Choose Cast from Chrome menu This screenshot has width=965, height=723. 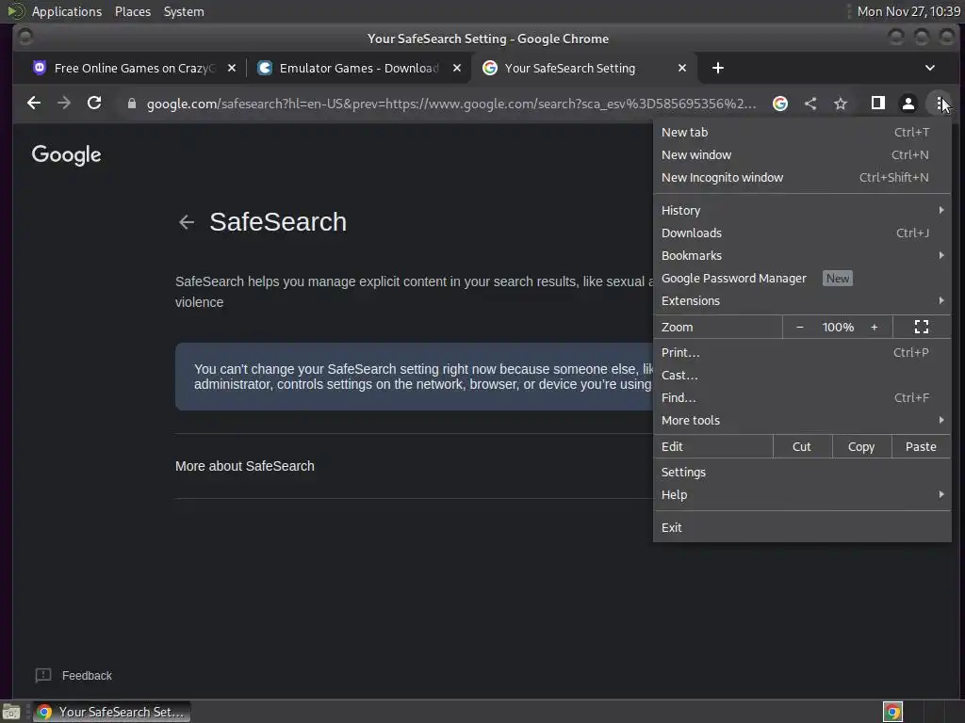[x=802, y=375]
